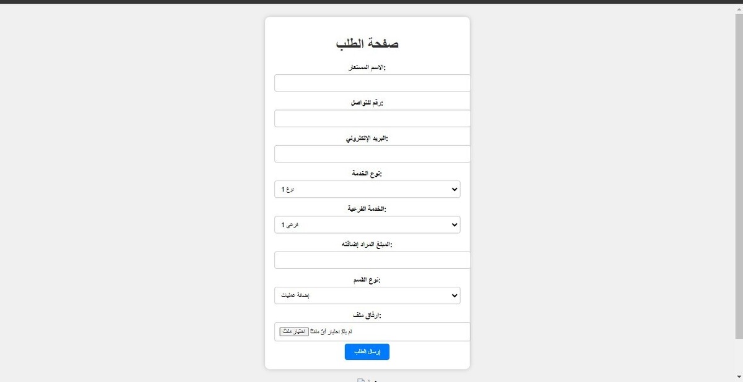The height and width of the screenshot is (382, 743).
Task: Click the البريد الإلكتروني email field
Action: click(371, 153)
